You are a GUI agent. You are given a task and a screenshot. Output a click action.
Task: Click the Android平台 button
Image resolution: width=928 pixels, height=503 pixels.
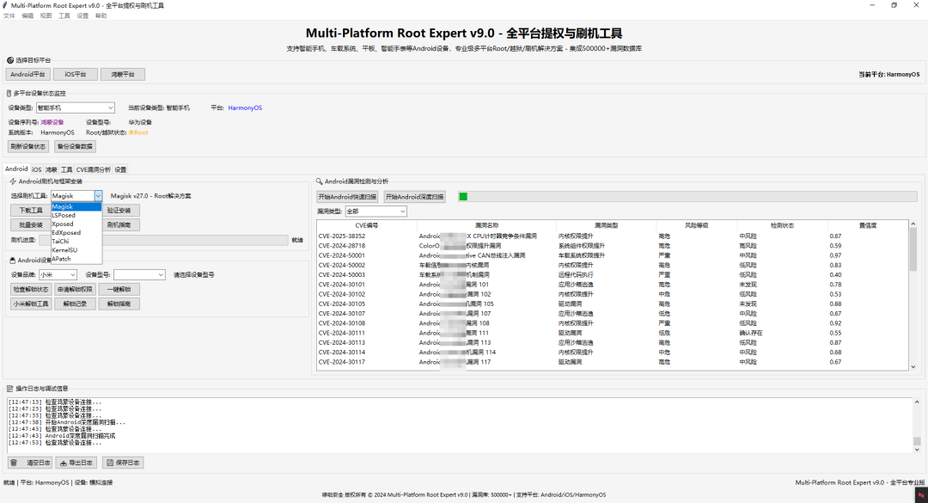click(27, 75)
